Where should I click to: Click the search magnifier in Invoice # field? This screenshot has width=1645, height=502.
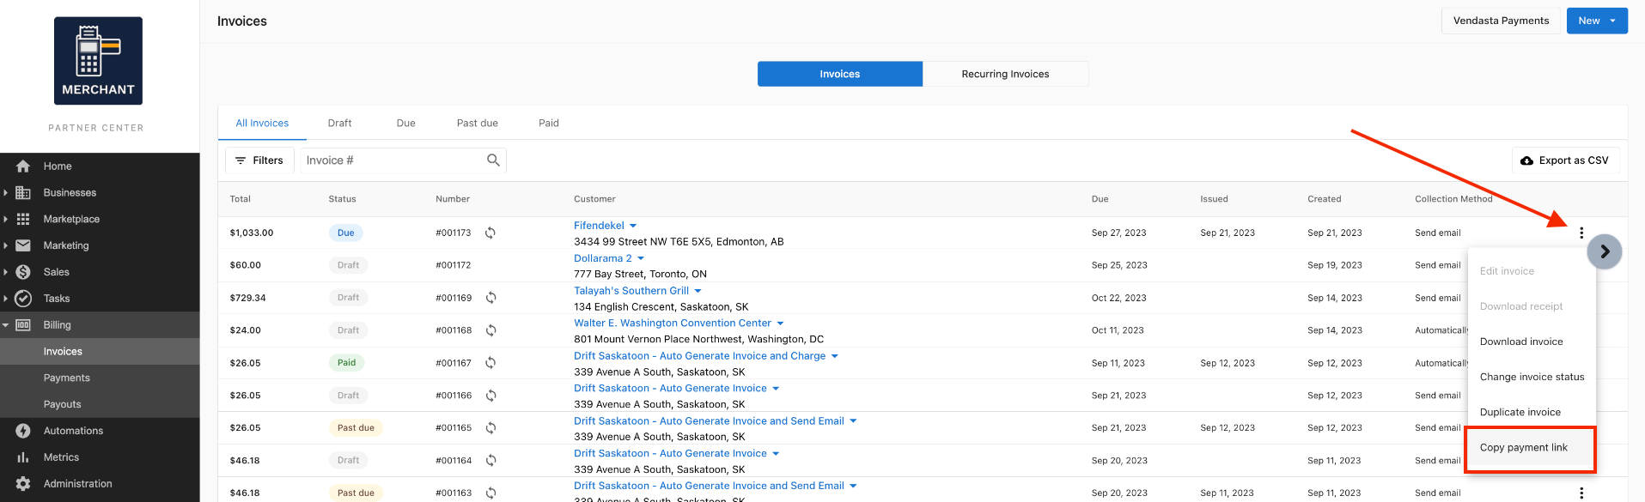pos(493,160)
